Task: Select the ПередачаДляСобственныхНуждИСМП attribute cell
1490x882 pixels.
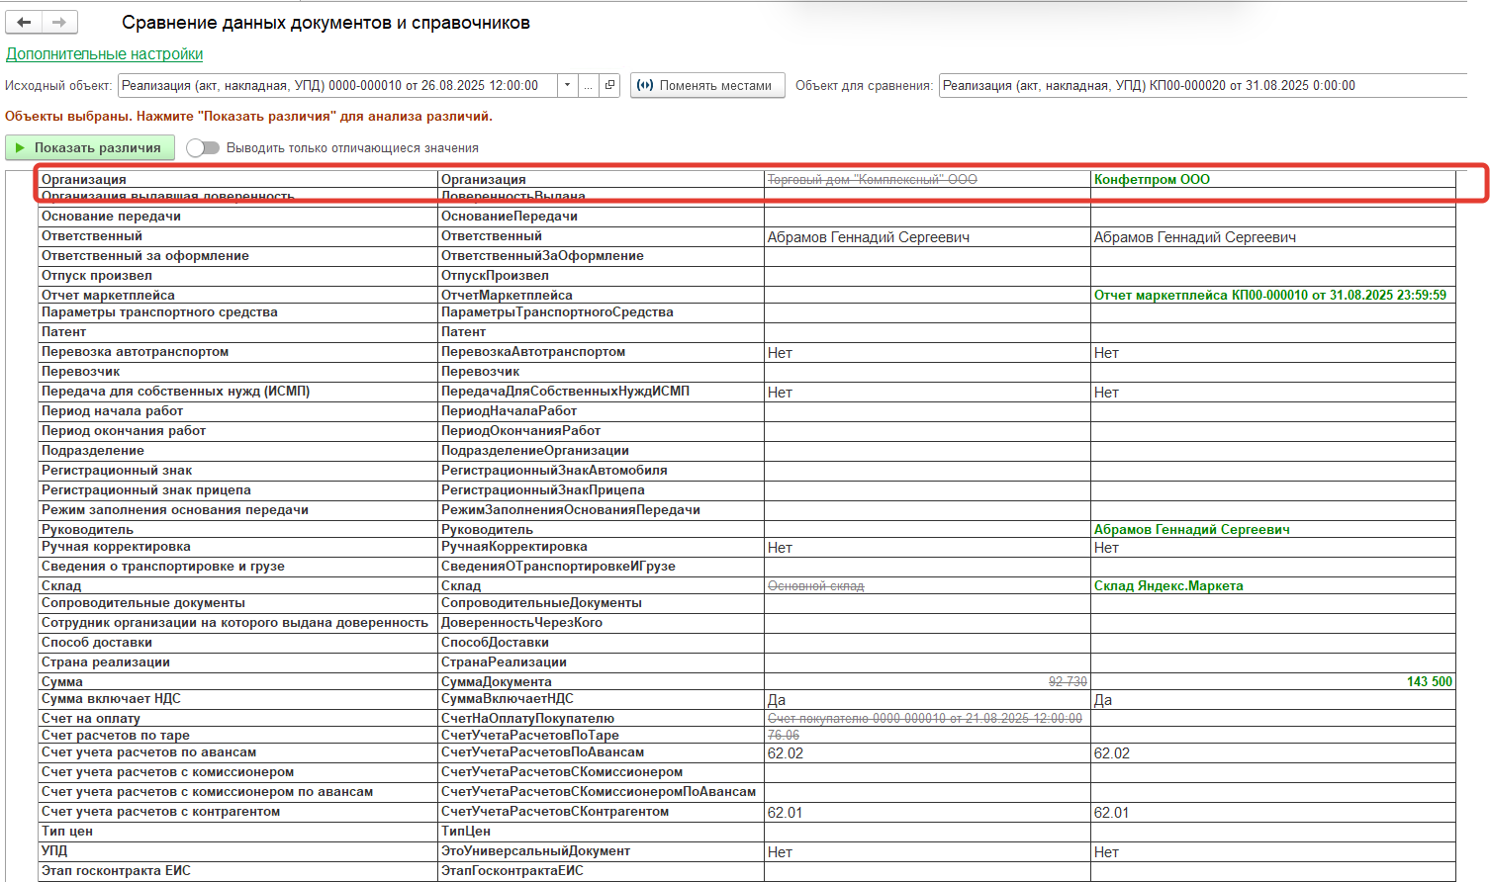Action: (x=601, y=391)
